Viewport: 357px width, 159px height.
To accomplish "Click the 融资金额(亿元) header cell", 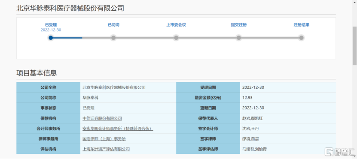I will pyautogui.click(x=208, y=98).
